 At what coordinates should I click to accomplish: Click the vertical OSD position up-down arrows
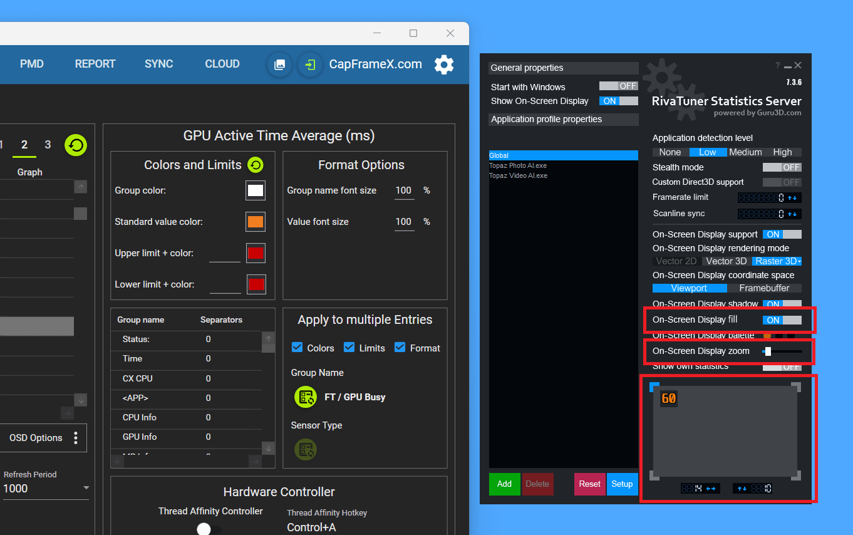[742, 488]
